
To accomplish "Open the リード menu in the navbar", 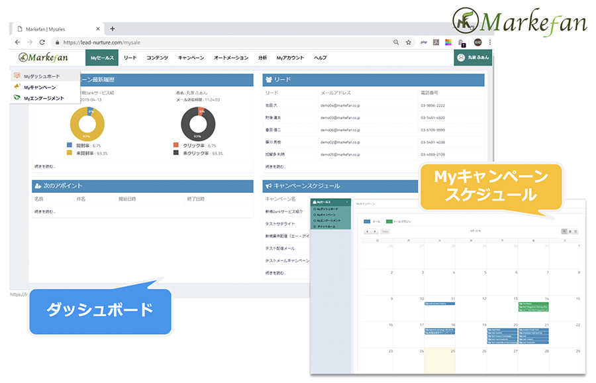I will point(130,58).
